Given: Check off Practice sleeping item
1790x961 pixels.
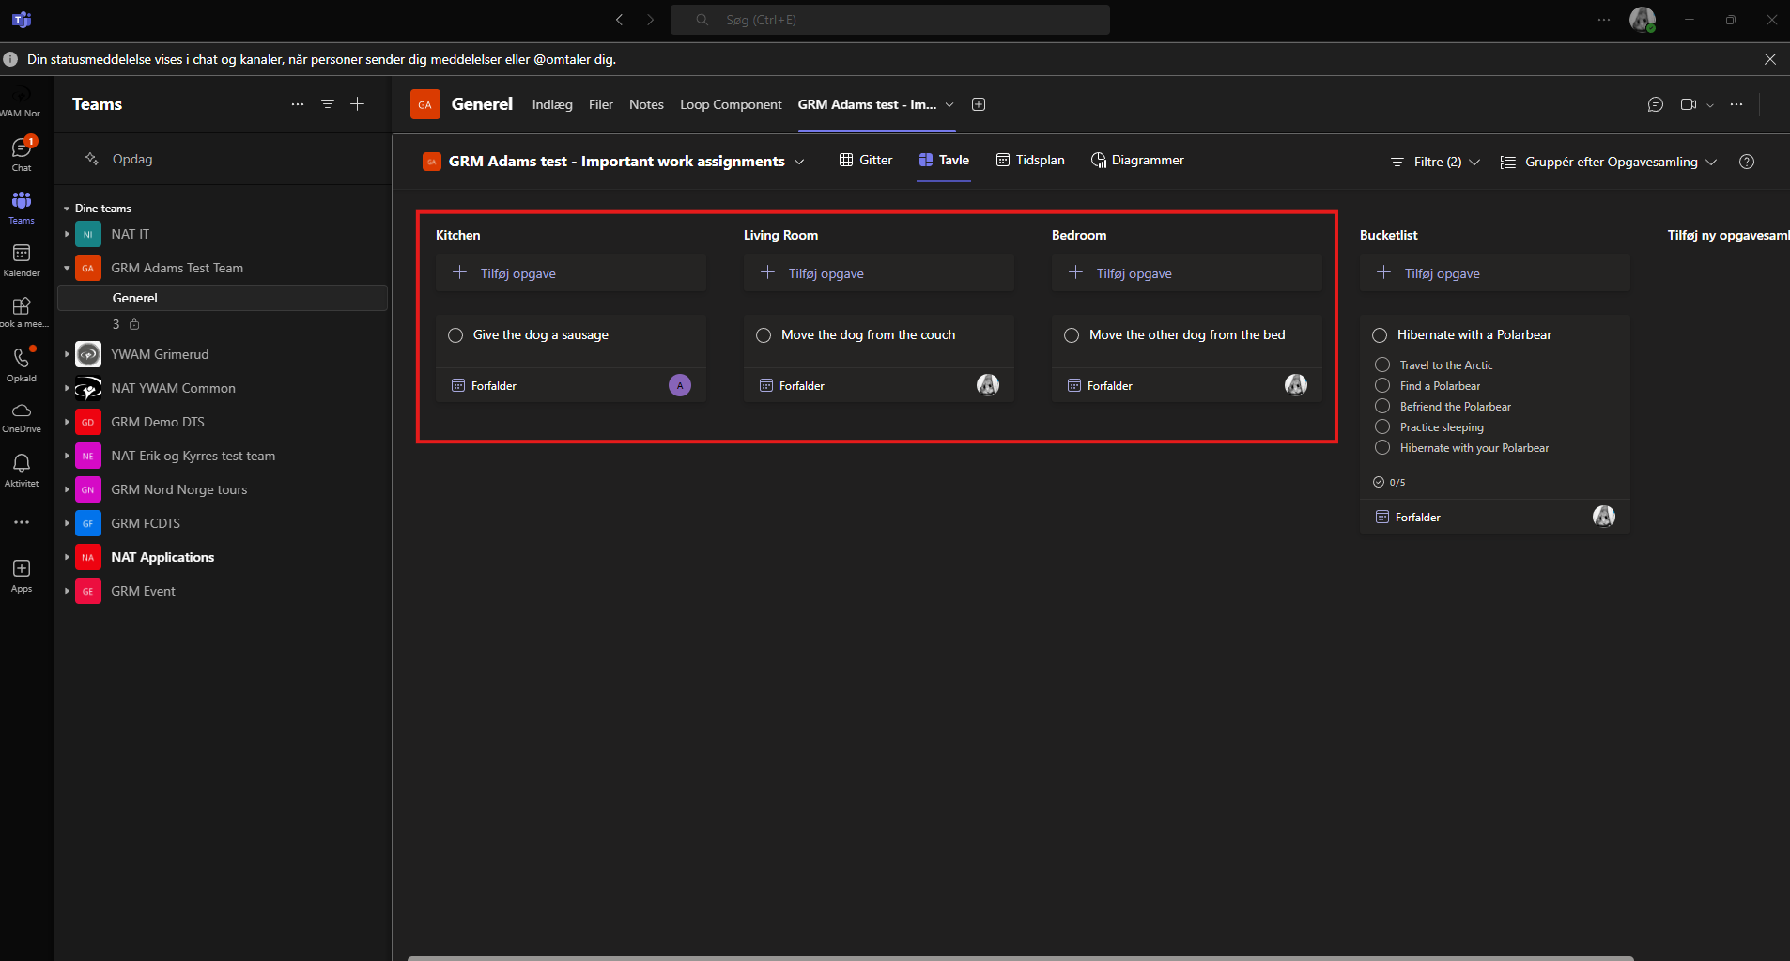Looking at the screenshot, I should (1382, 426).
